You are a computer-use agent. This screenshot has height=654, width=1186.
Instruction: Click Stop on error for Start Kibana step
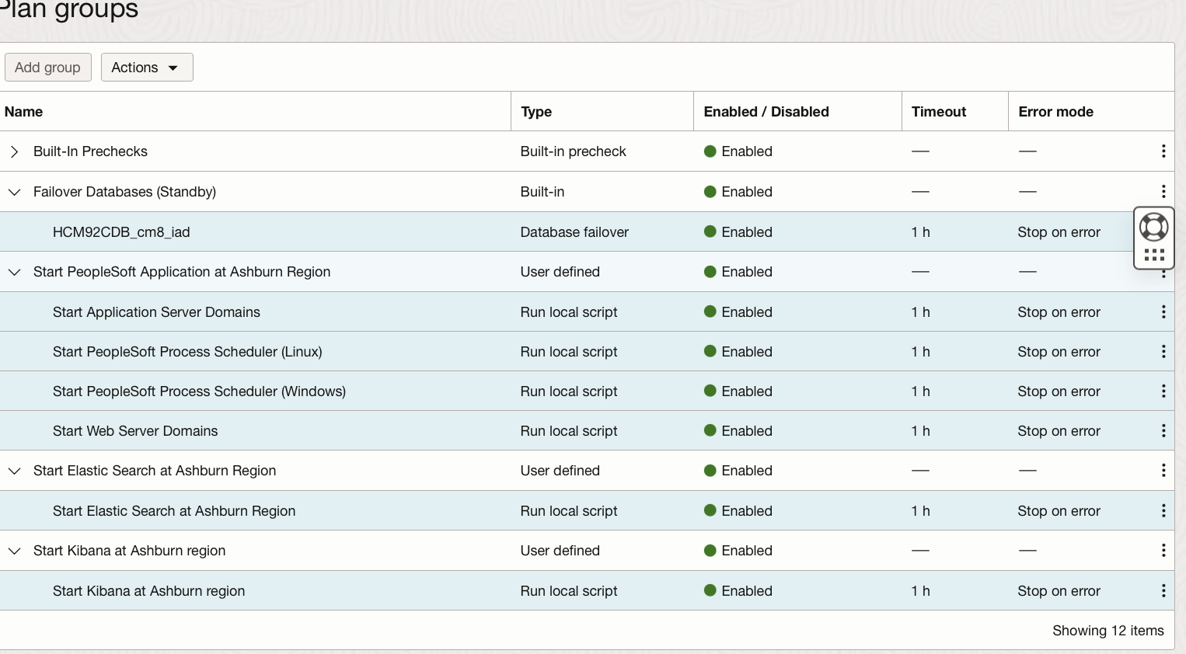pyautogui.click(x=1059, y=591)
